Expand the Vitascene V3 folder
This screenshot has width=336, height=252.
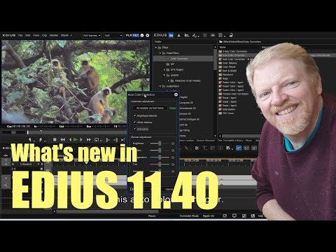(168, 80)
